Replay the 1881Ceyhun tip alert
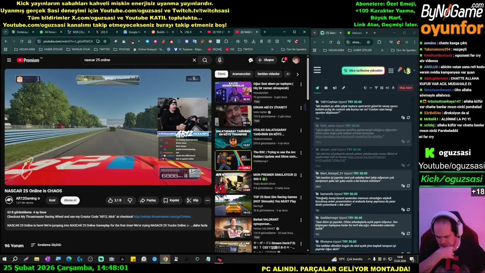 [x=408, y=118]
